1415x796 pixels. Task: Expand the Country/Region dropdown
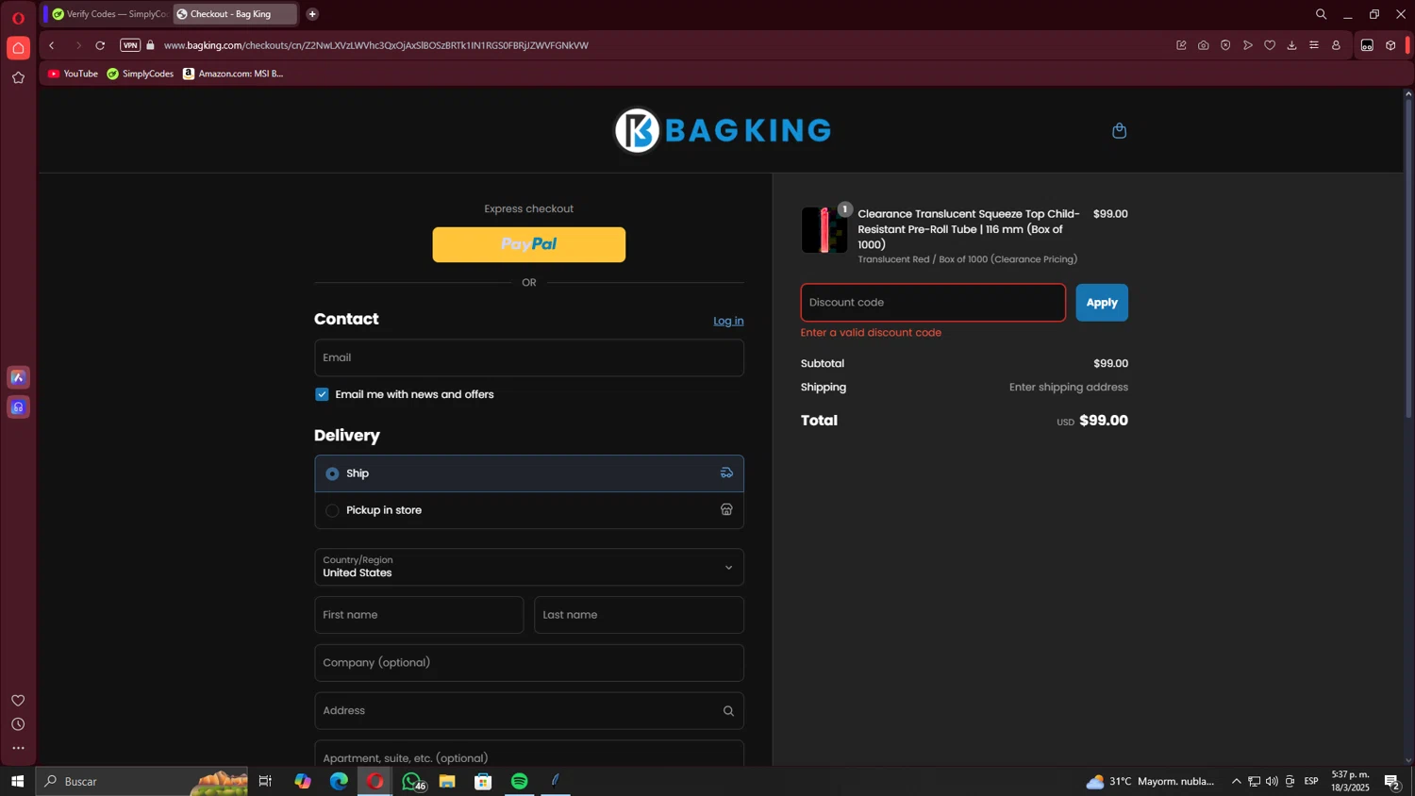coord(529,567)
